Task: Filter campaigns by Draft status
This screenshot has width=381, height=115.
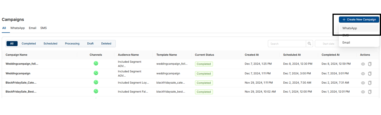Action: pyautogui.click(x=90, y=44)
